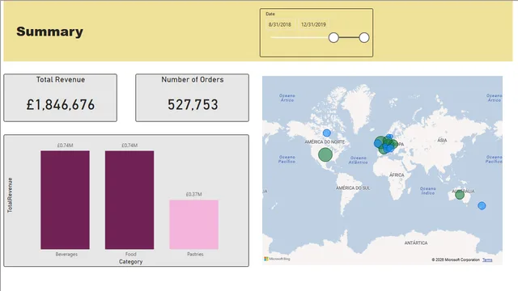Click the TotalRevenue vertical axis title
Screen dimensions: 518x291
[x=10, y=195]
